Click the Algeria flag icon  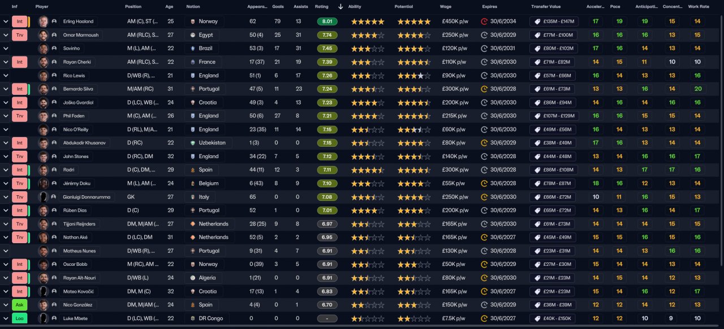coord(193,278)
